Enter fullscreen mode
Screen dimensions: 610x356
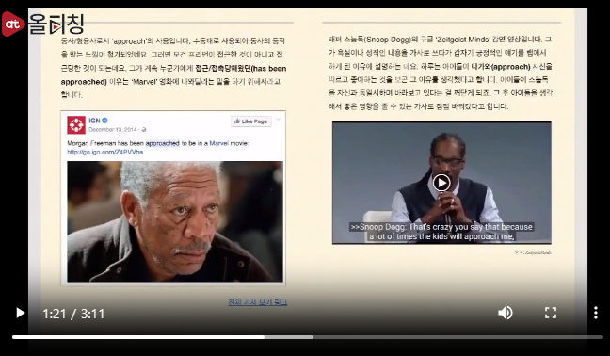tap(551, 313)
